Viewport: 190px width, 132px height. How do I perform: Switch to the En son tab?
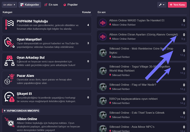(x=51, y=5)
